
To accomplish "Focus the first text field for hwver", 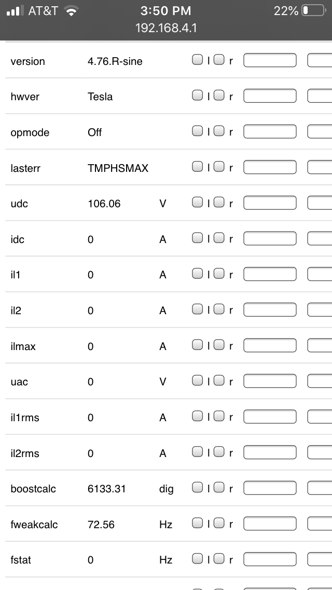I will click(x=270, y=96).
